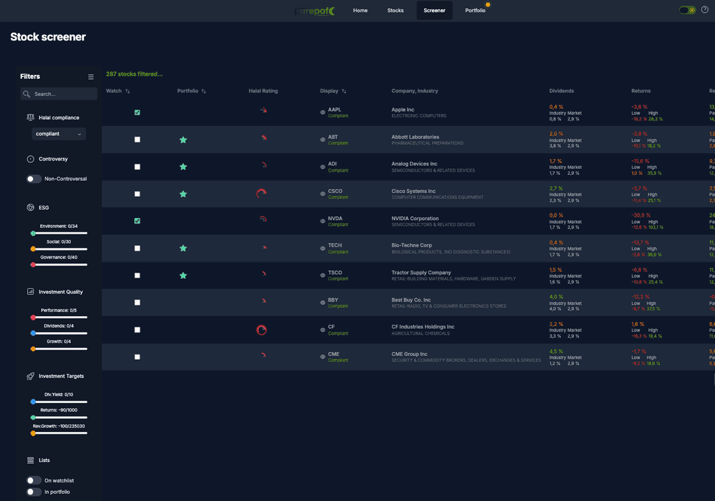Screen dimensions: 715x501
Task: Check the watch checkbox for ABT
Action: click(x=137, y=140)
